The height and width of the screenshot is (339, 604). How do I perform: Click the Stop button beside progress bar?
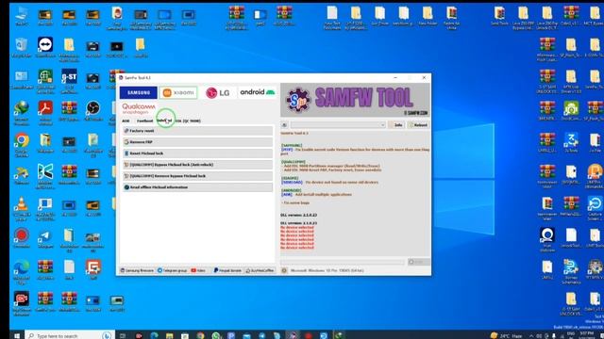(419, 262)
